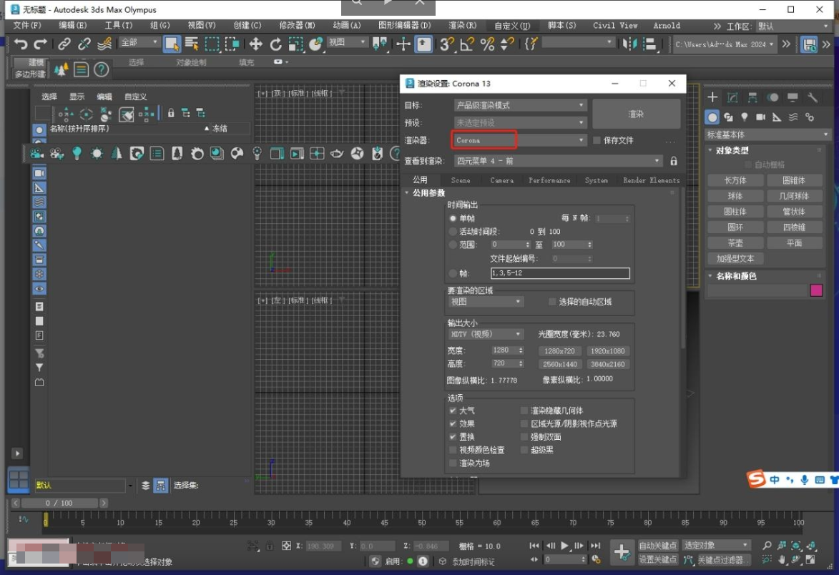Activate the Select Object tool
This screenshot has width=839, height=575.
pos(172,44)
